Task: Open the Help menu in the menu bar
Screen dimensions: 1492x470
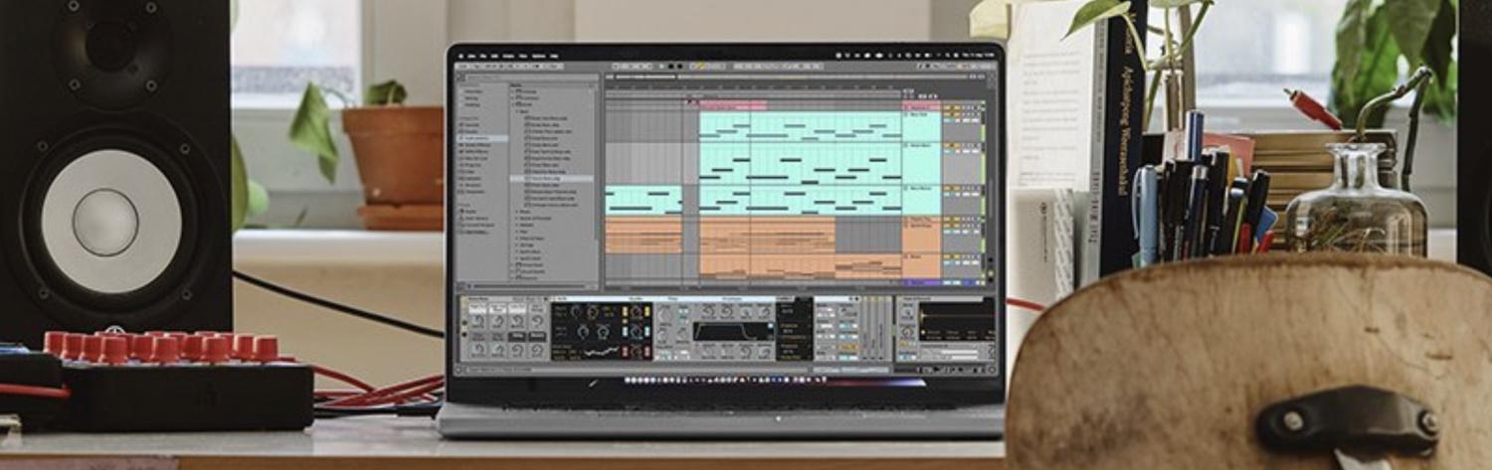Action: [554, 56]
